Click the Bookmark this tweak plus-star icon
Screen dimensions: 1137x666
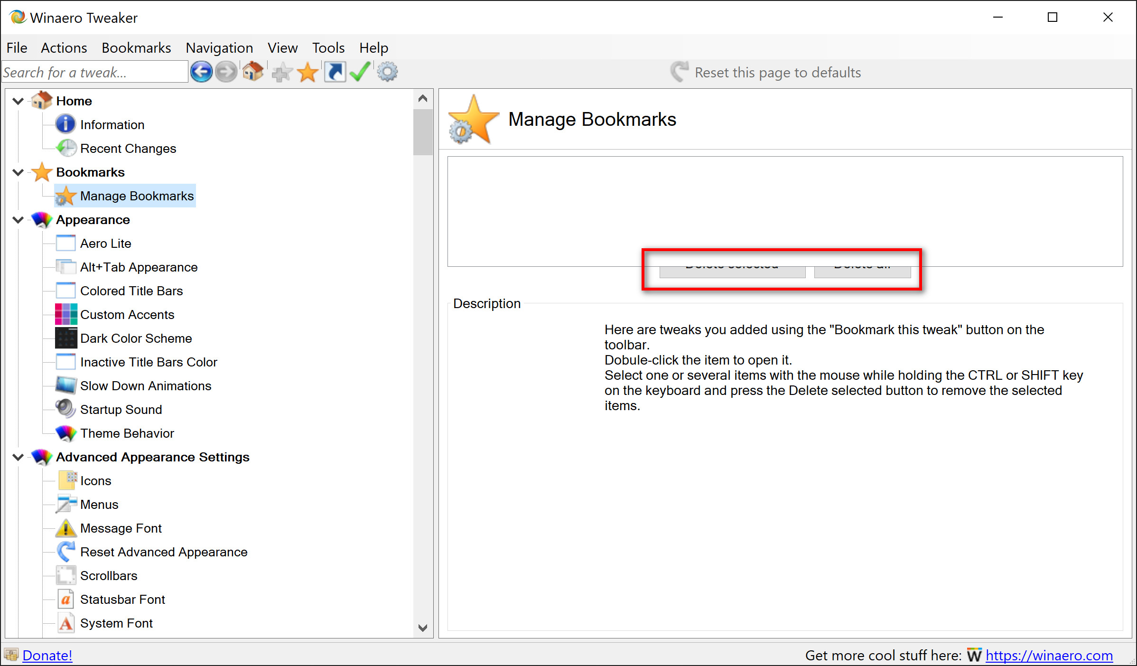(282, 73)
